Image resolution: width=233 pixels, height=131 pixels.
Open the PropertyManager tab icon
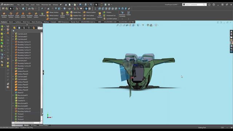(x=19, y=28)
